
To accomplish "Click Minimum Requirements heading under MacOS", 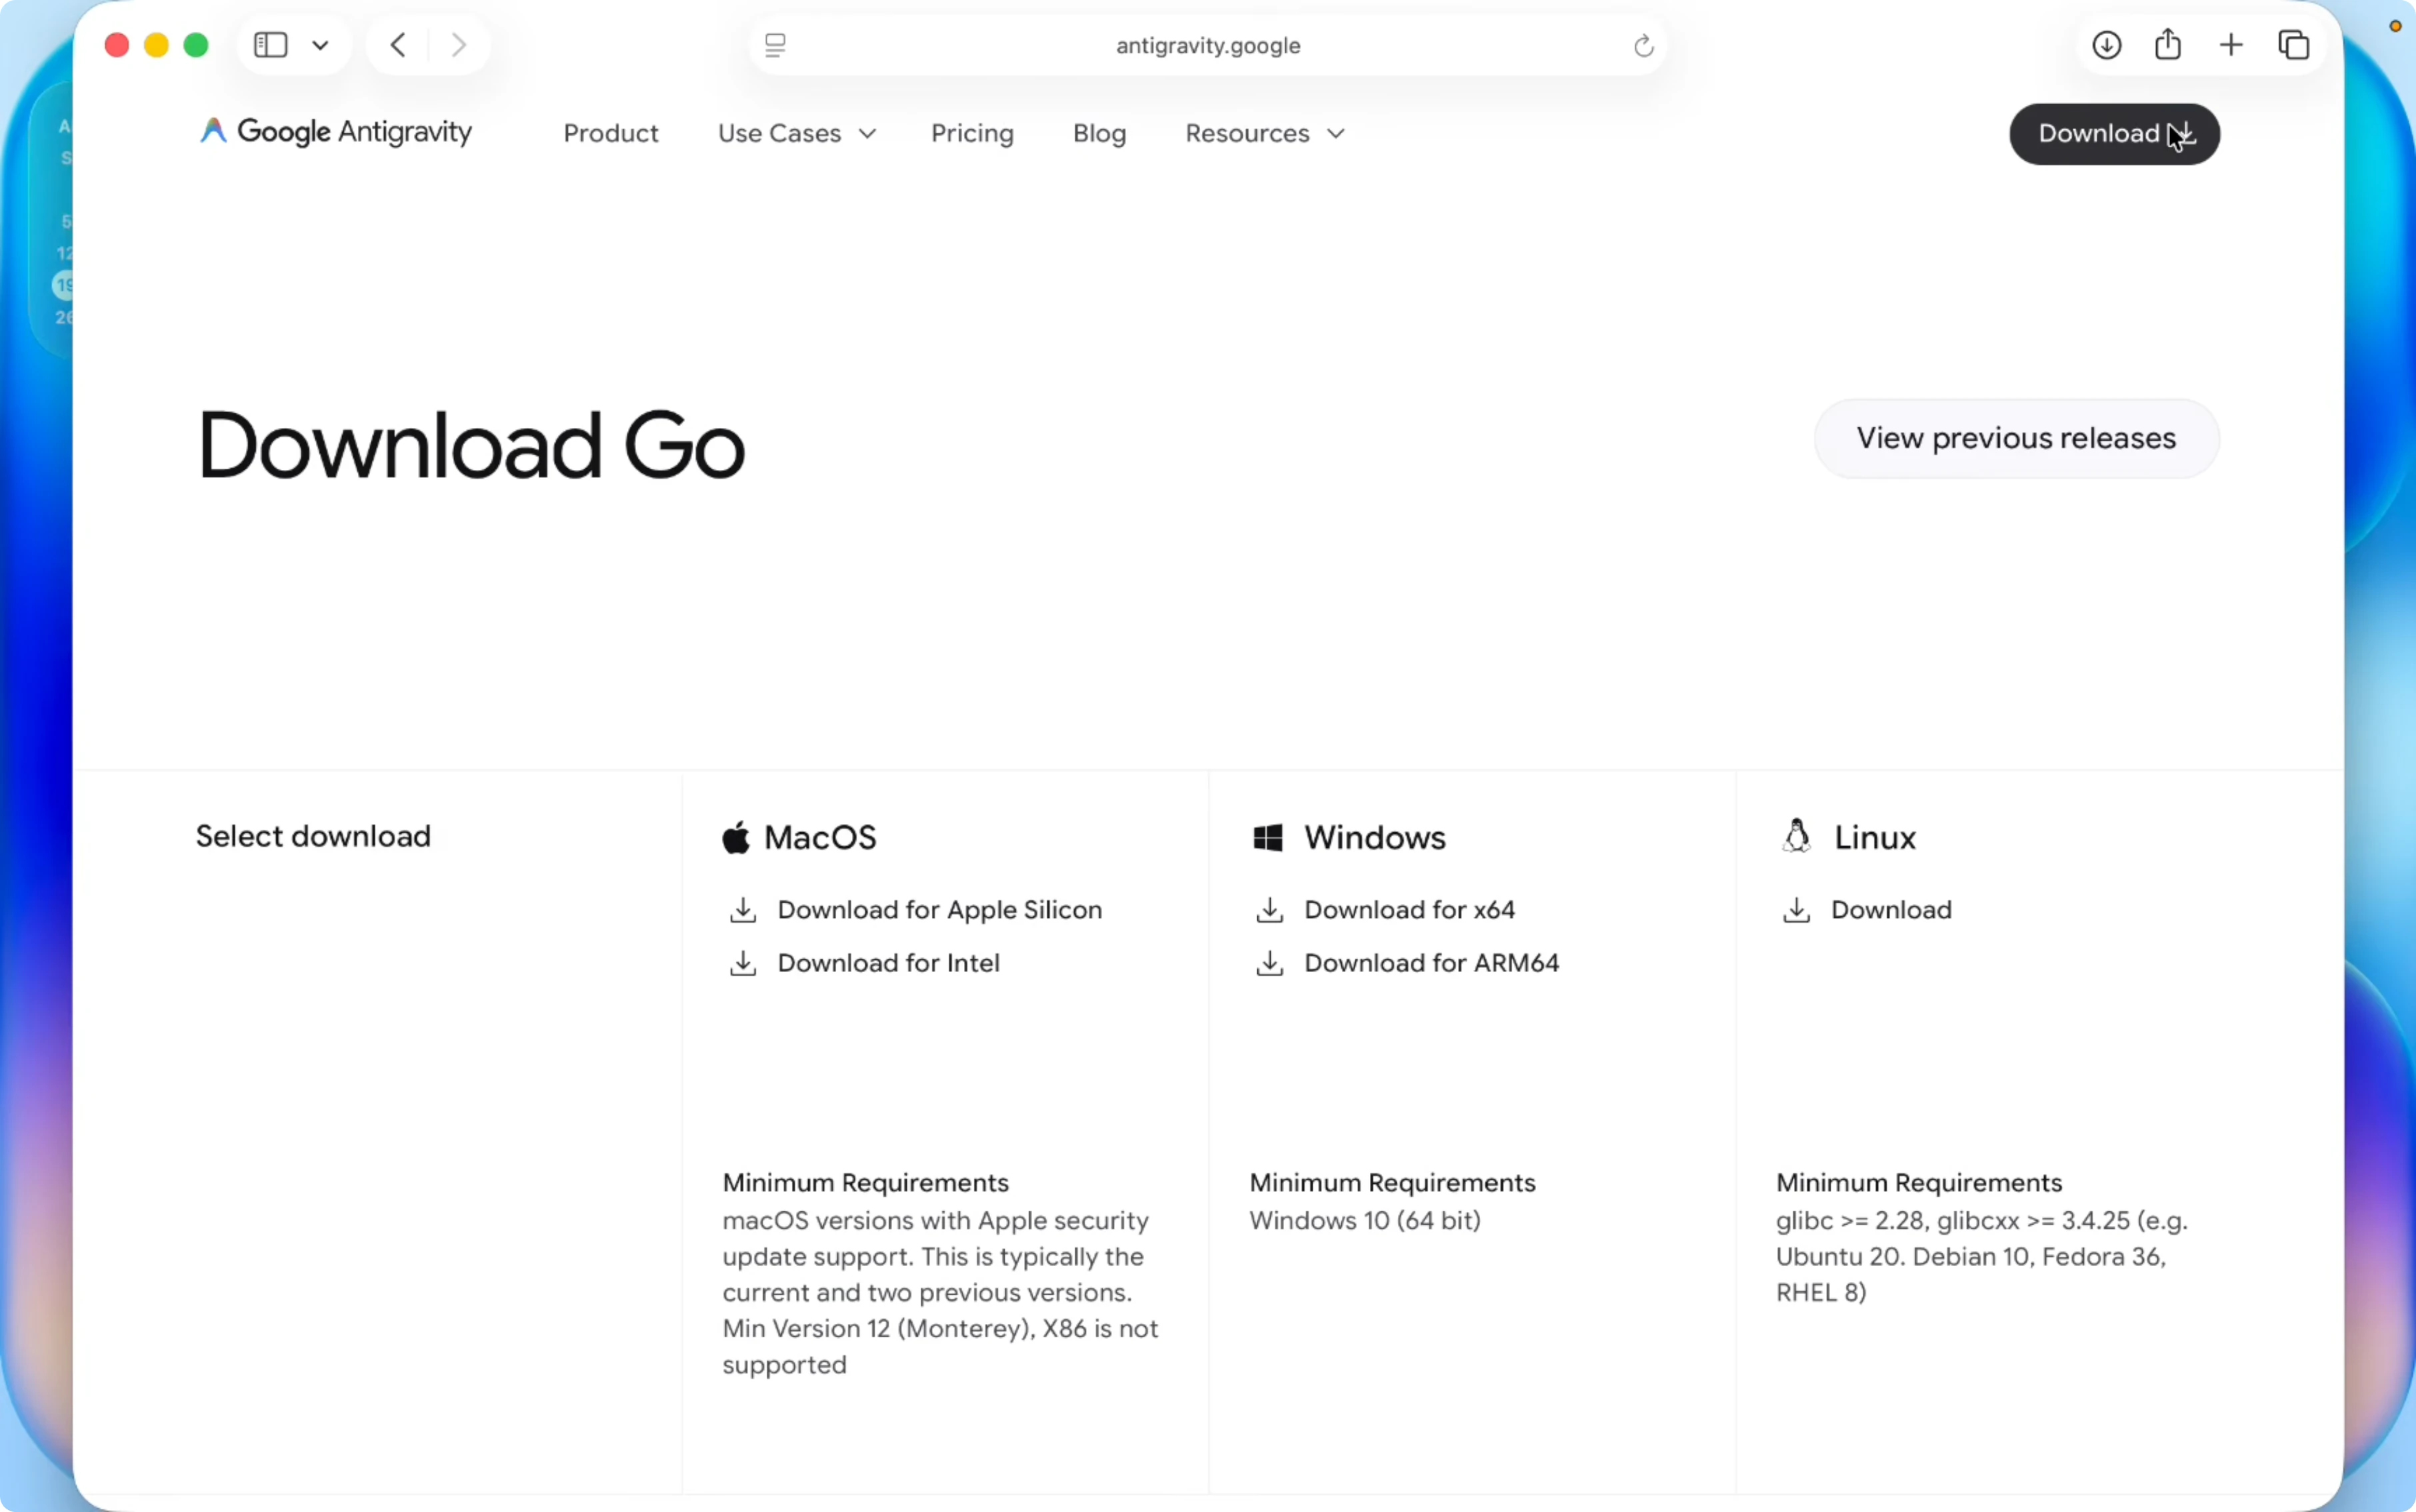I will coord(865,1182).
